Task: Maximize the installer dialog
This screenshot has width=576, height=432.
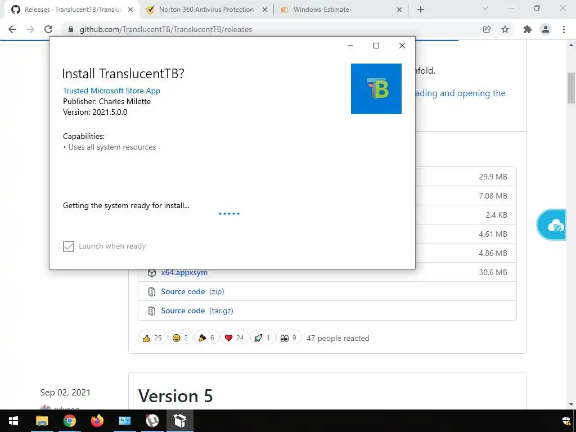Action: tap(376, 46)
